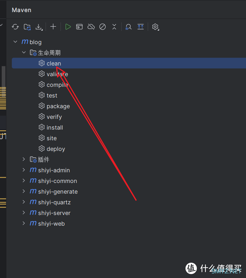The height and width of the screenshot is (278, 246).
Task: Open the Maven settings gear in the toolbar
Action: pyautogui.click(x=155, y=27)
